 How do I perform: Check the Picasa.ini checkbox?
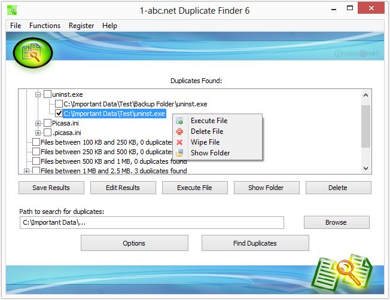(47, 123)
